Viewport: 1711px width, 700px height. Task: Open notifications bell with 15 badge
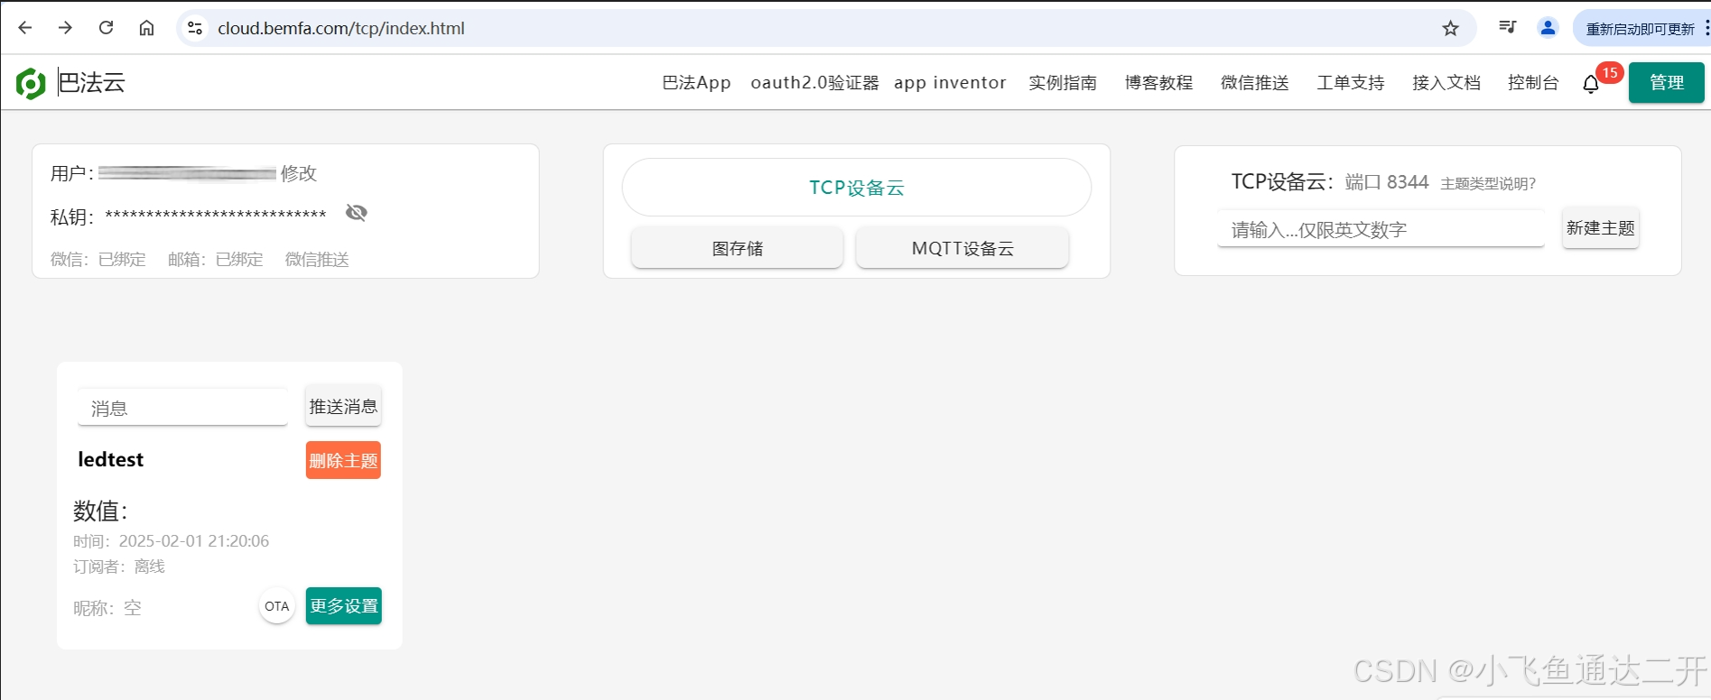tap(1591, 84)
